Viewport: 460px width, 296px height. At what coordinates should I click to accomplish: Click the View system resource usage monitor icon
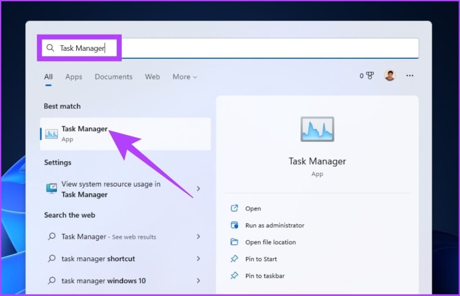tap(52, 188)
